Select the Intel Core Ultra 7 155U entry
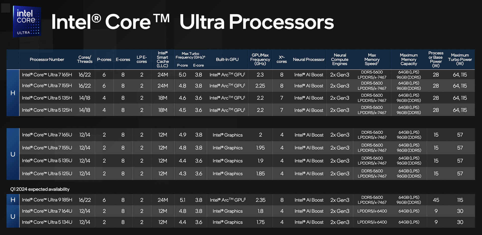This screenshot has width=482, height=235. click(47, 148)
